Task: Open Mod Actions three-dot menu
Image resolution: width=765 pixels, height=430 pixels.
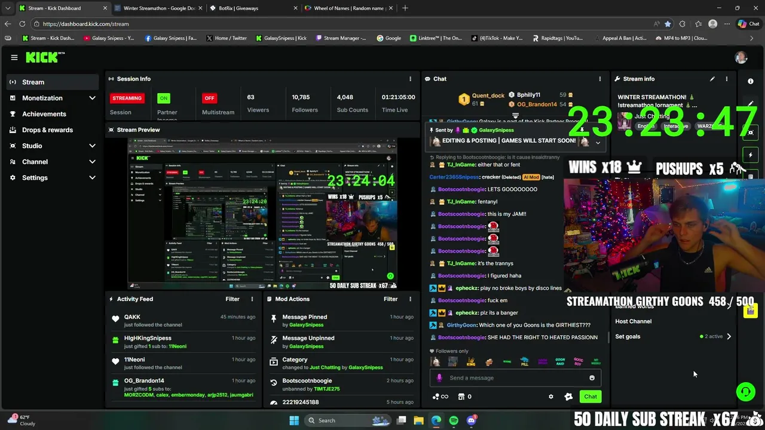Action: (x=410, y=299)
